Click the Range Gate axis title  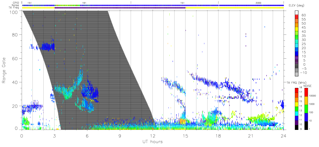[4, 70]
